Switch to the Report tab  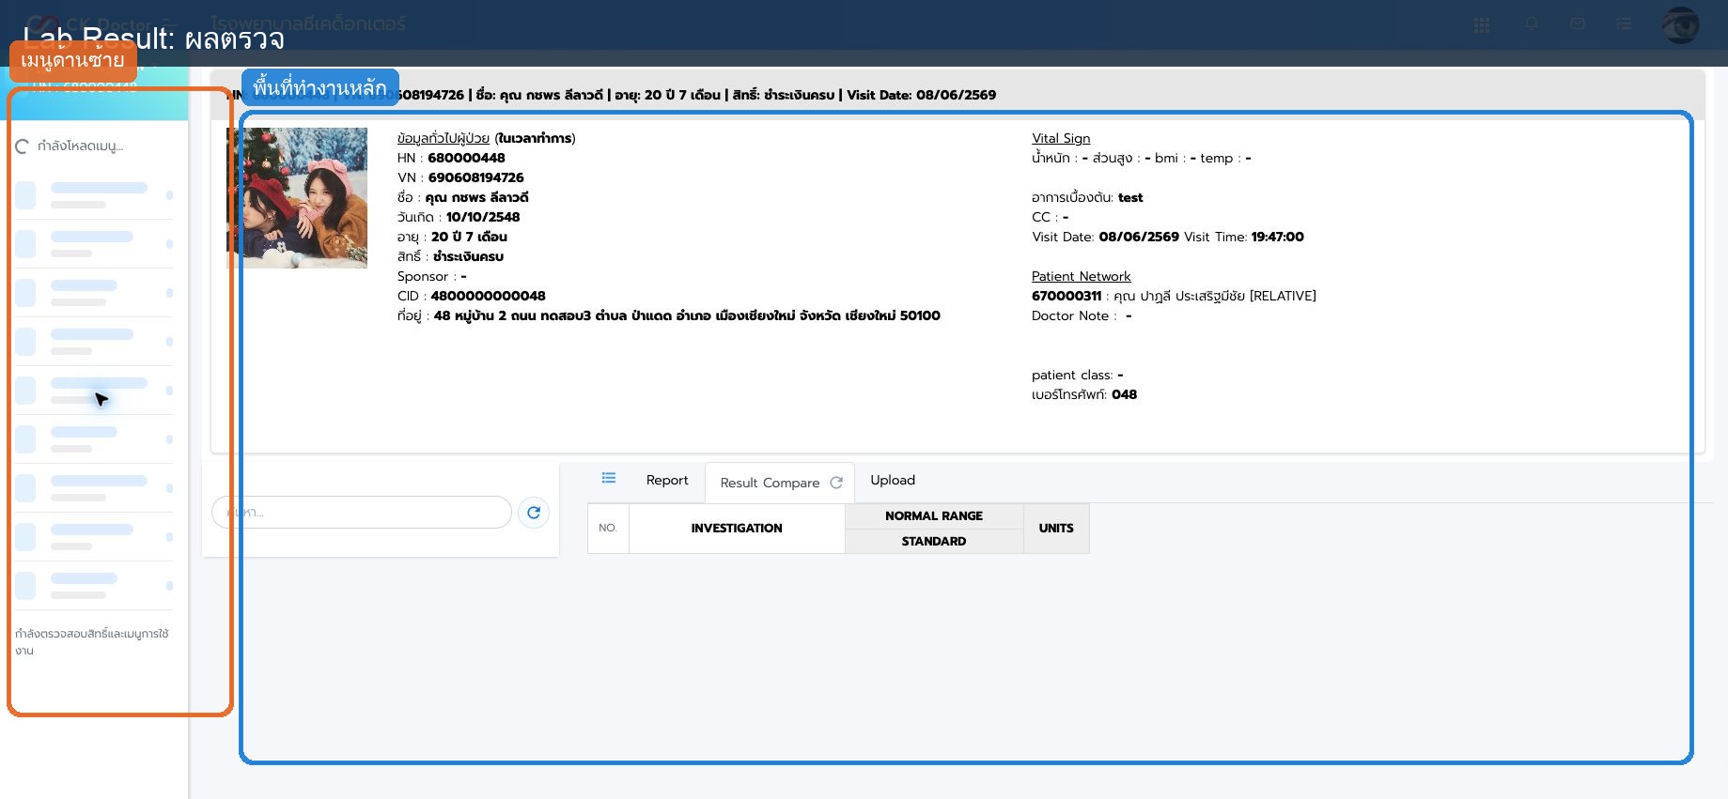coord(667,480)
